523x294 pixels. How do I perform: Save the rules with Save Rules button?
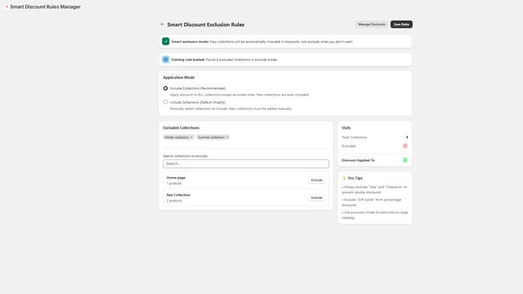(x=401, y=24)
